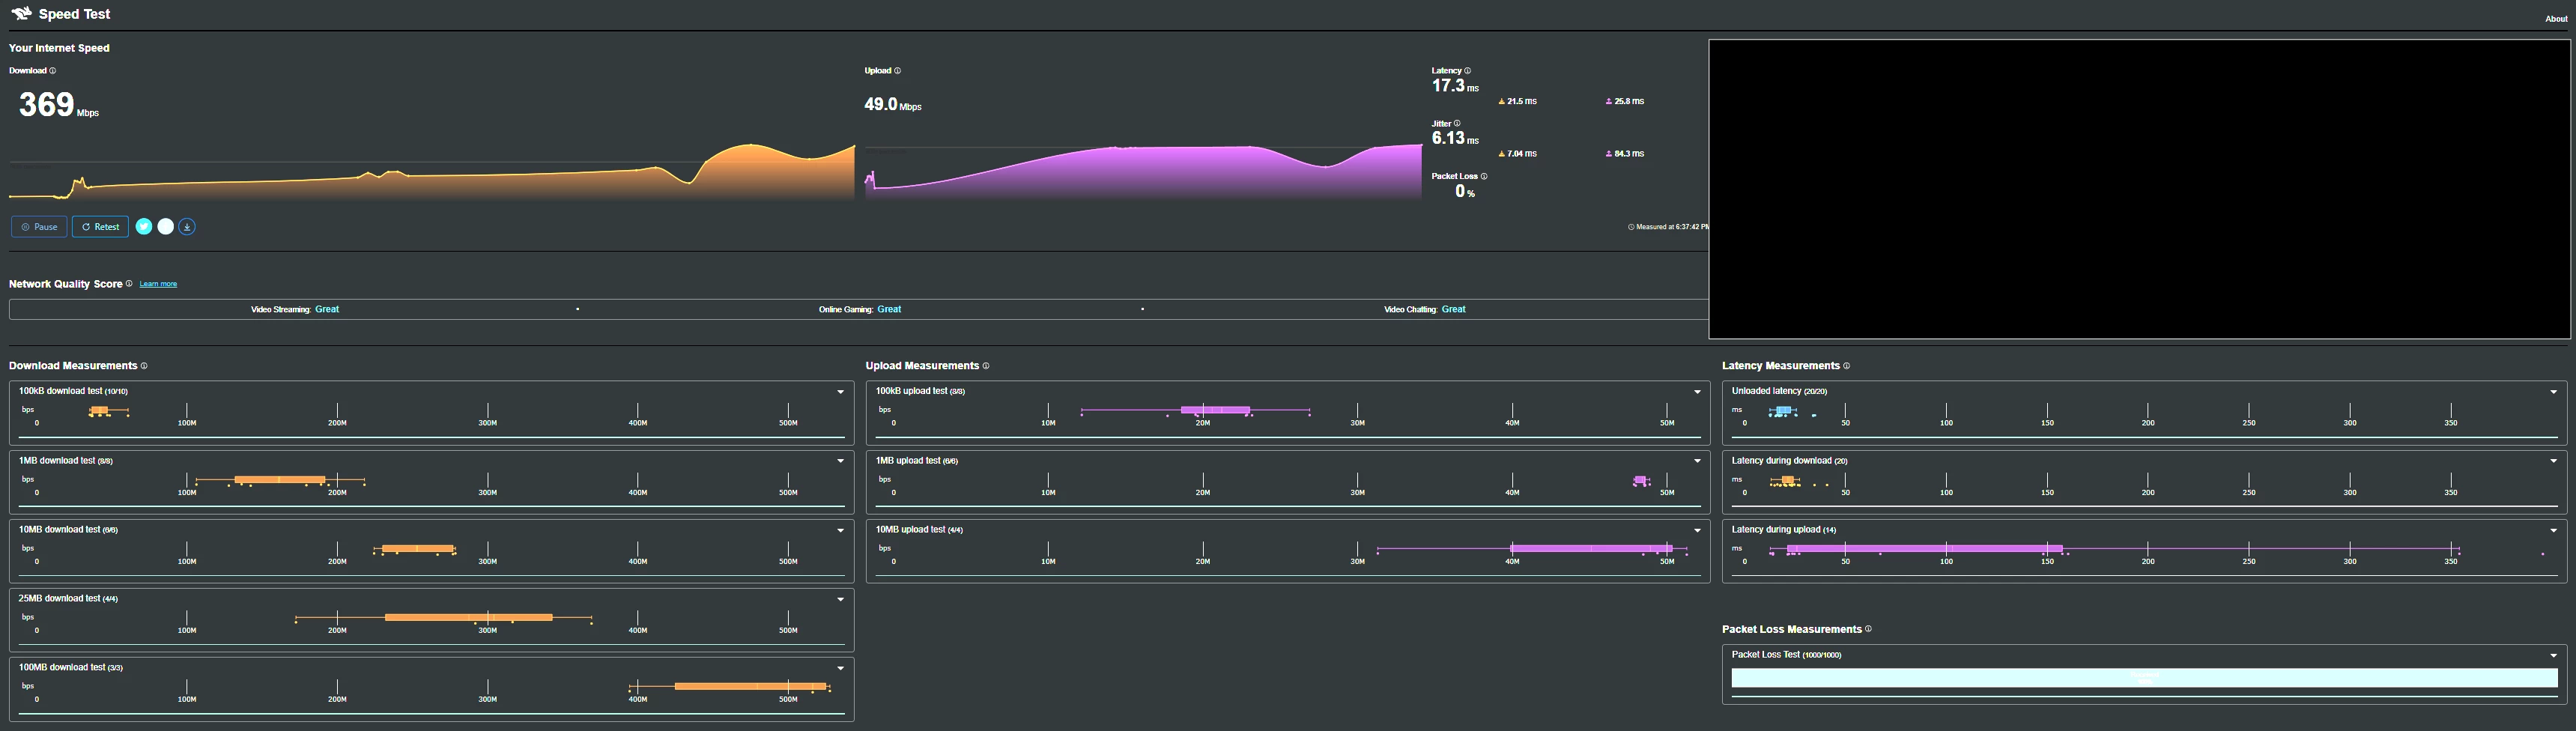Open the Download info tooltip icon
The width and height of the screenshot is (2576, 731).
53,71
